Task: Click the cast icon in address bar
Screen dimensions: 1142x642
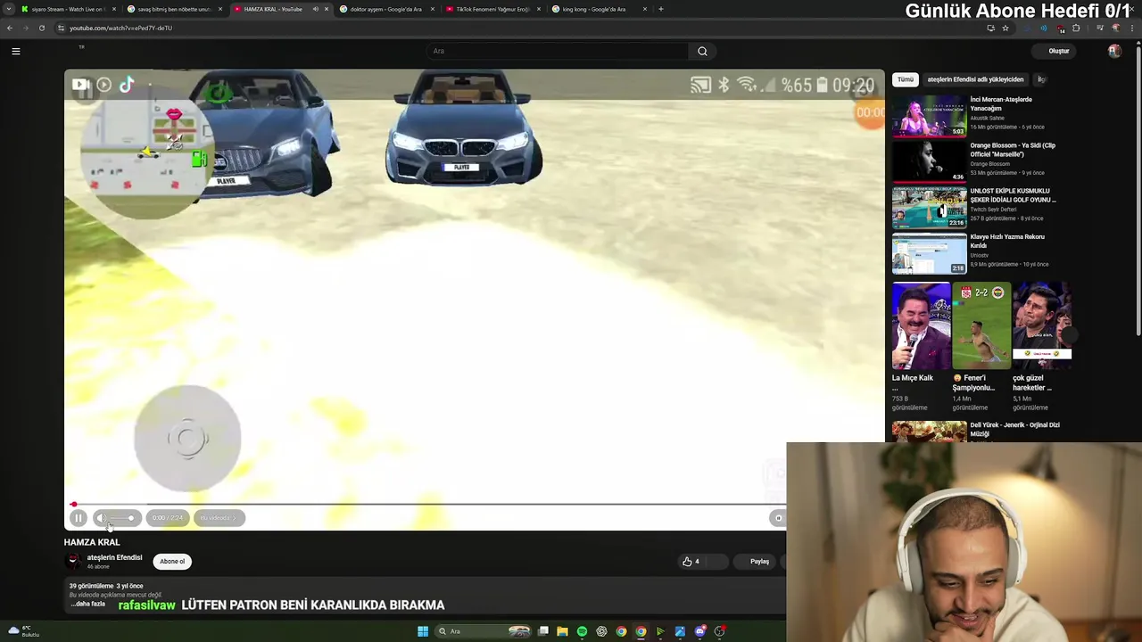Action: pos(990,28)
